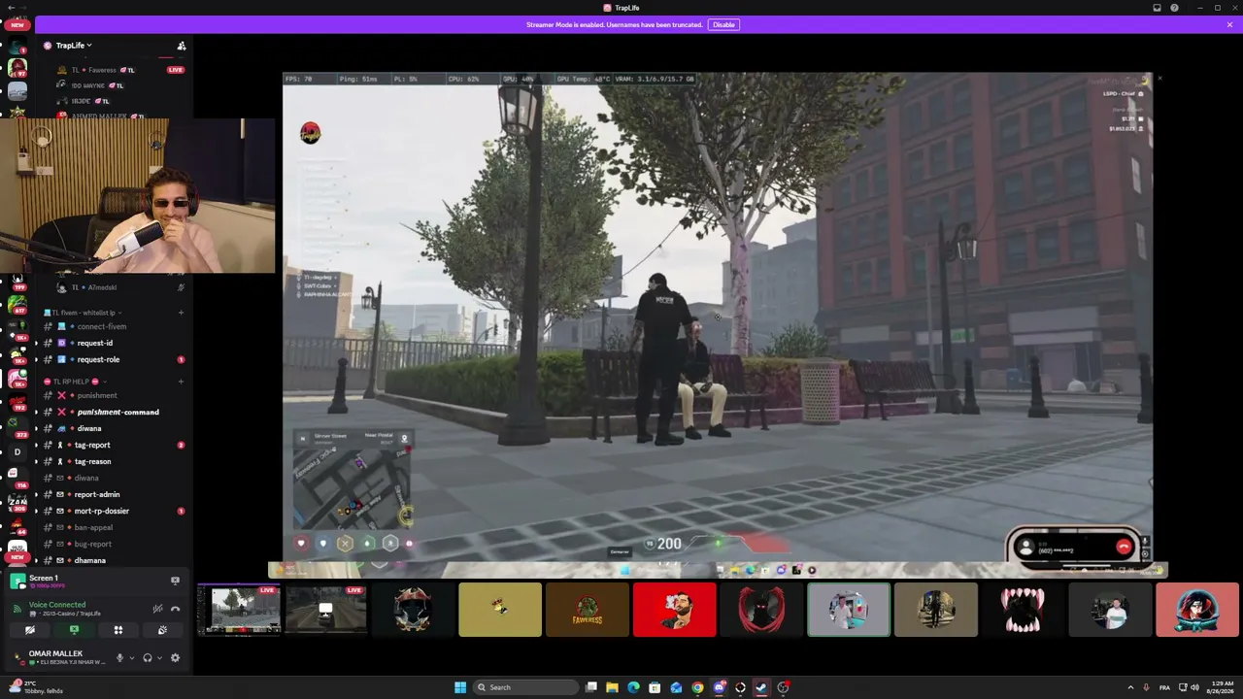Image resolution: width=1243 pixels, height=699 pixels.
Task: Open the soundboard button
Action: click(x=162, y=630)
